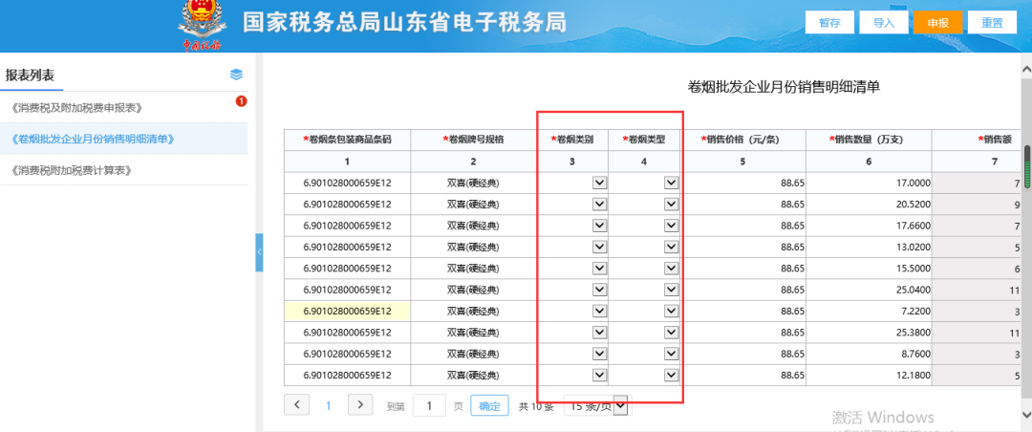Open 卷烟类型 dropdown in the 25.3800 quantity row
1032x432 pixels.
coord(671,333)
